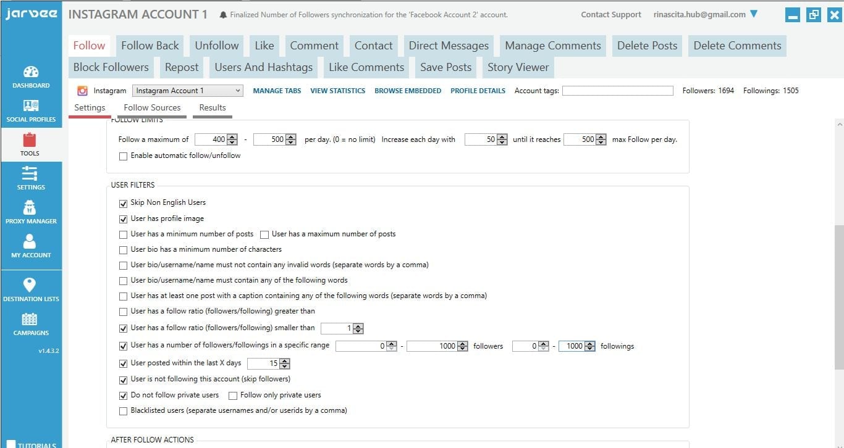Switch to Follow Sources sub-tab

pyautogui.click(x=152, y=108)
